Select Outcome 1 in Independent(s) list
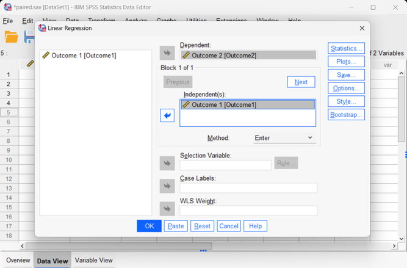This screenshot has width=407, height=268. (x=248, y=104)
